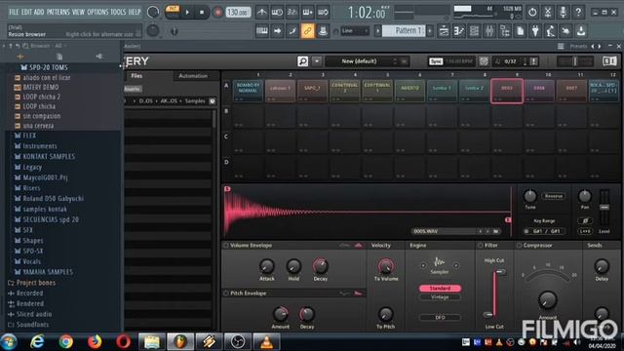Click the Native Instruments NI logo
The width and height of the screenshot is (624, 351).
[609, 60]
